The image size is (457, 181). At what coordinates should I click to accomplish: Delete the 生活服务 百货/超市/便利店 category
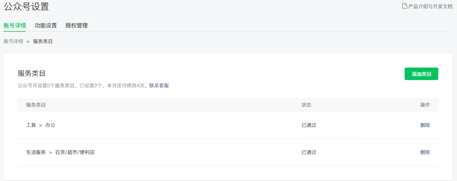(x=425, y=152)
